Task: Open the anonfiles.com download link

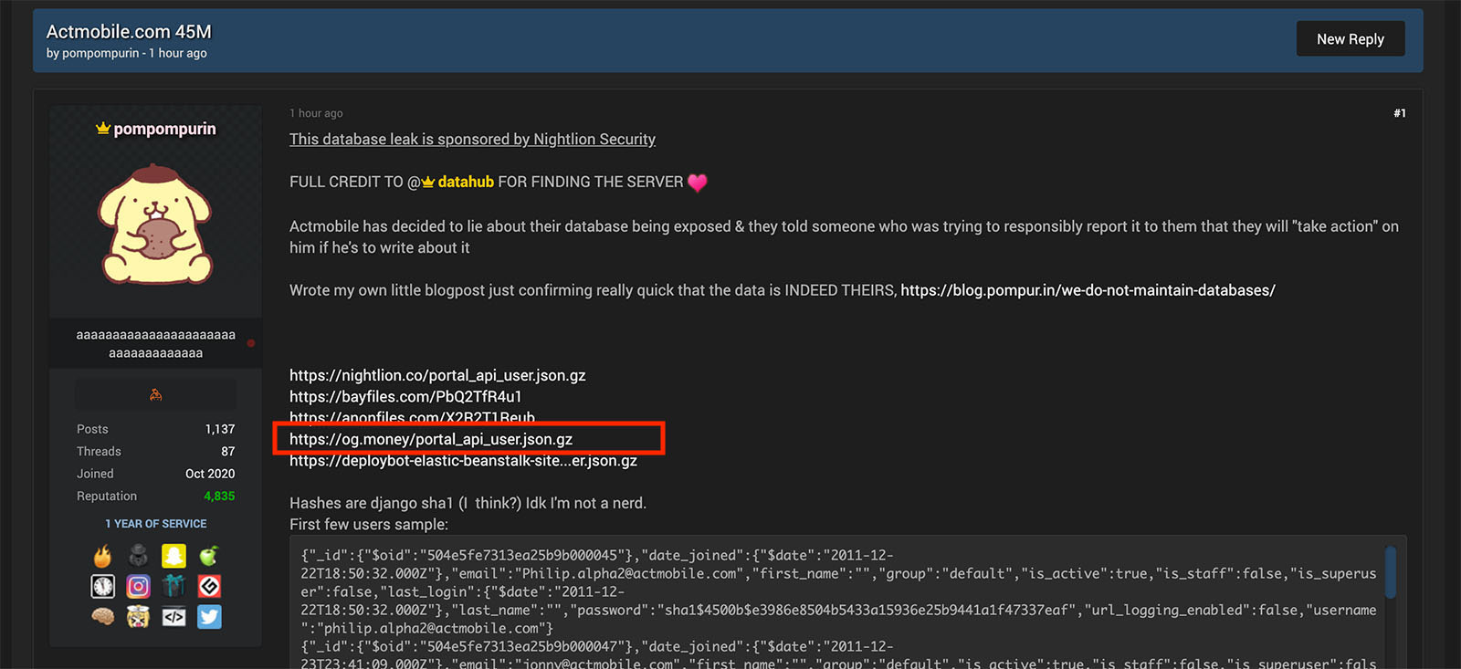Action: (412, 417)
